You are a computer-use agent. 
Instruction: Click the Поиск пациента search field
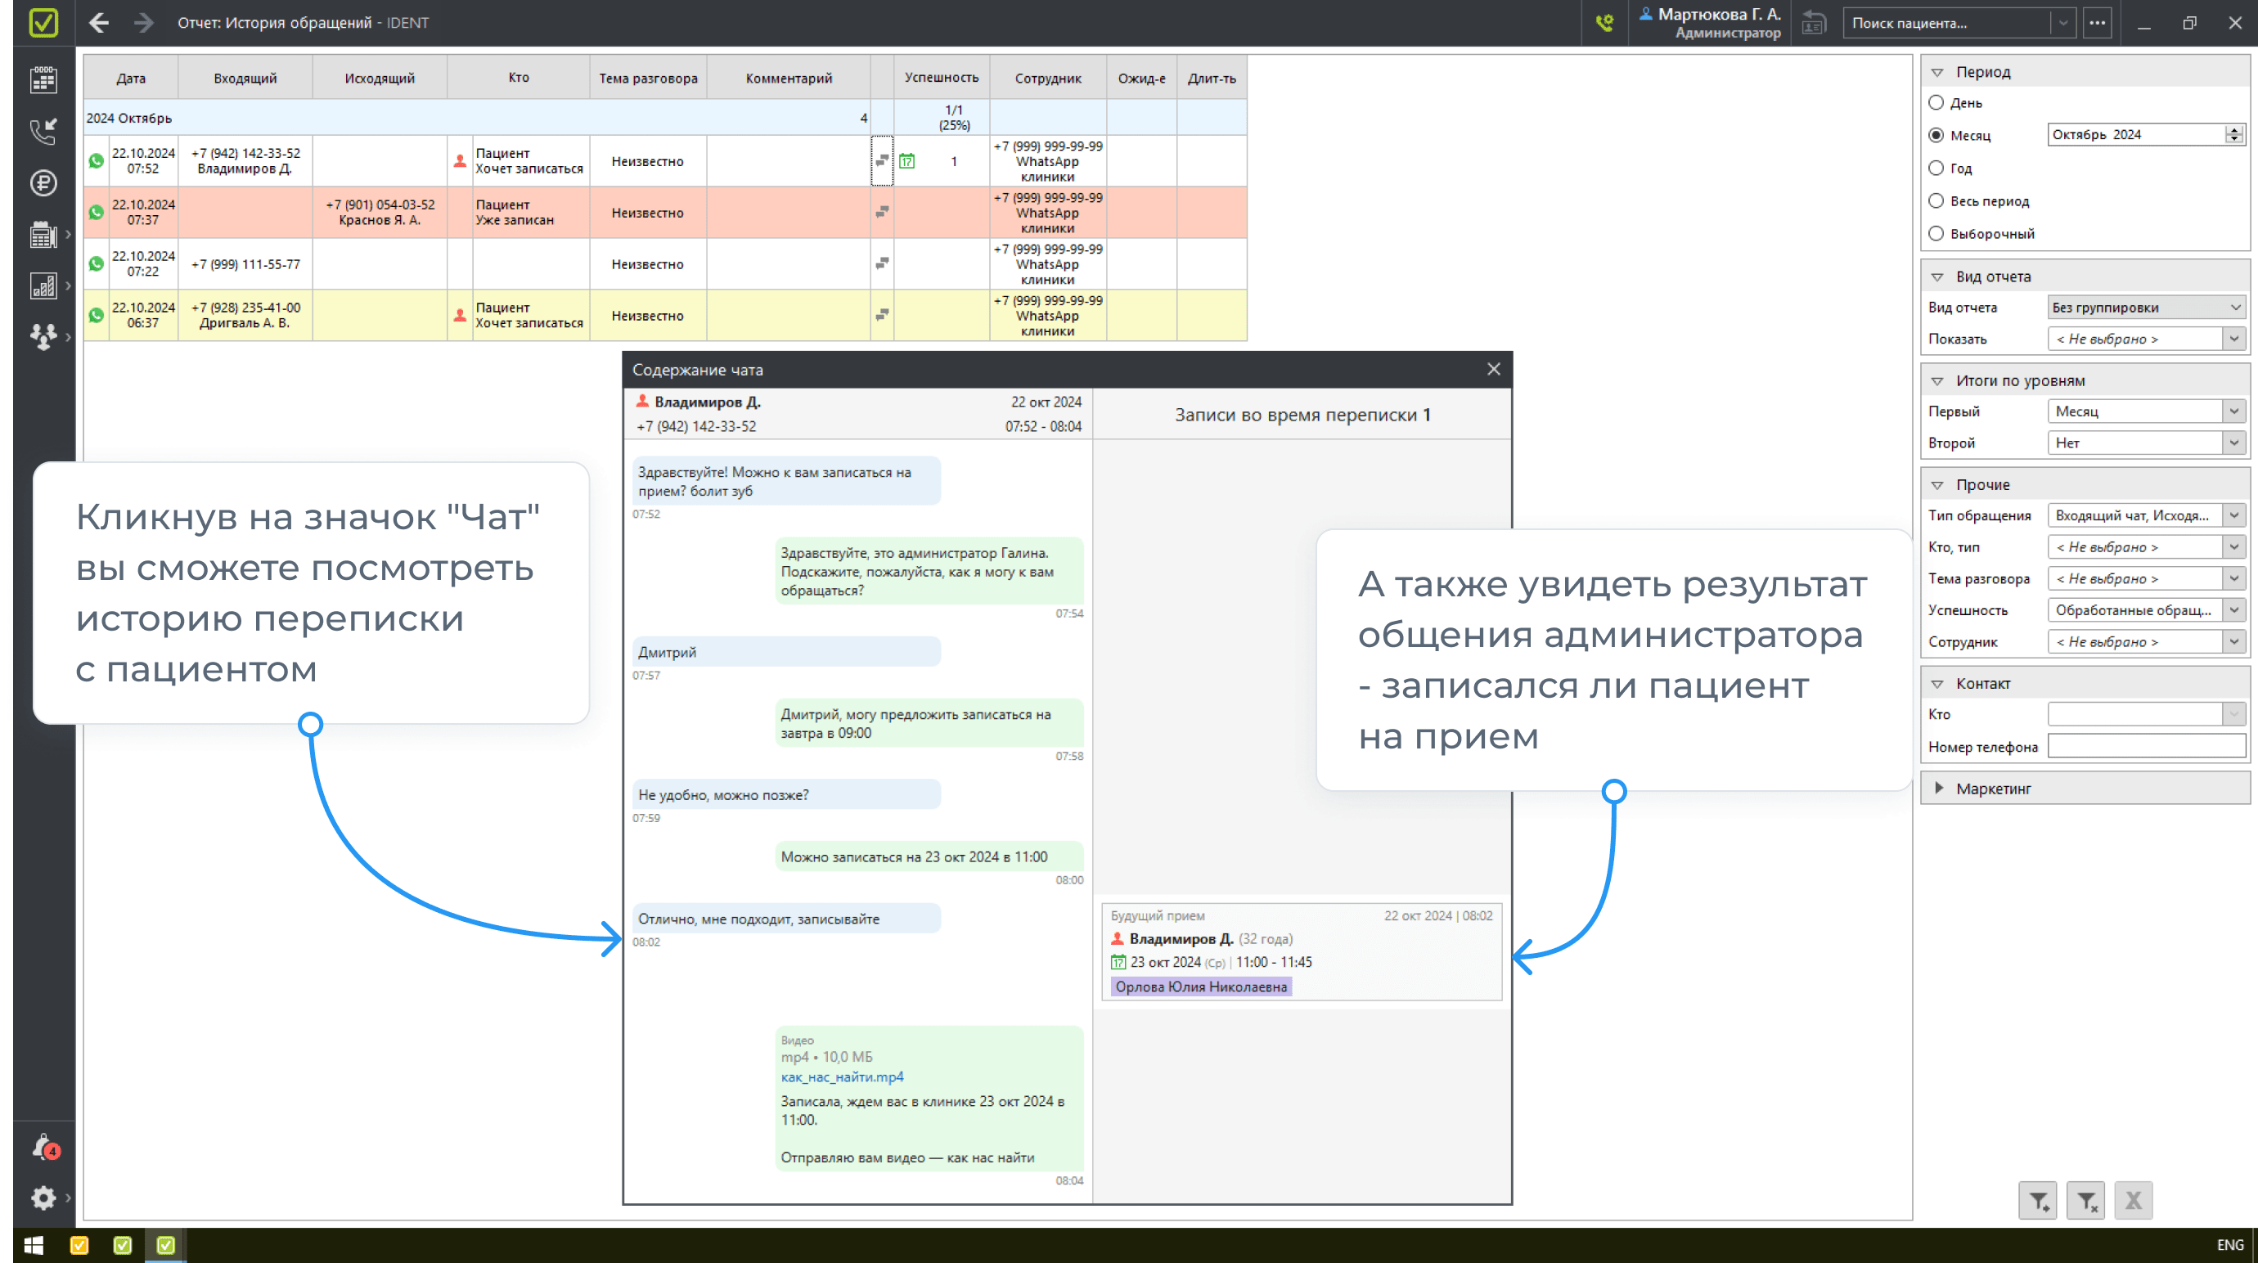(1948, 23)
